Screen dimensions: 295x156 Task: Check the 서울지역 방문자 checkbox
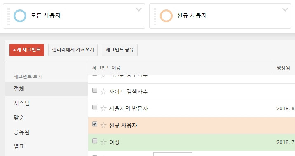pos(95,107)
